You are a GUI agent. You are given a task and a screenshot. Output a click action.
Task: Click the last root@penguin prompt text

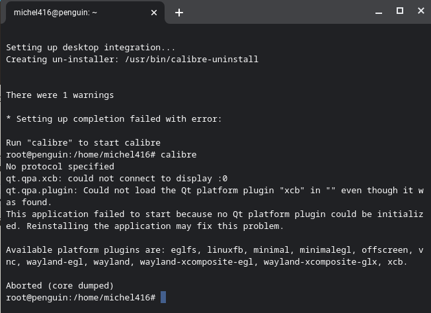[x=81, y=298]
